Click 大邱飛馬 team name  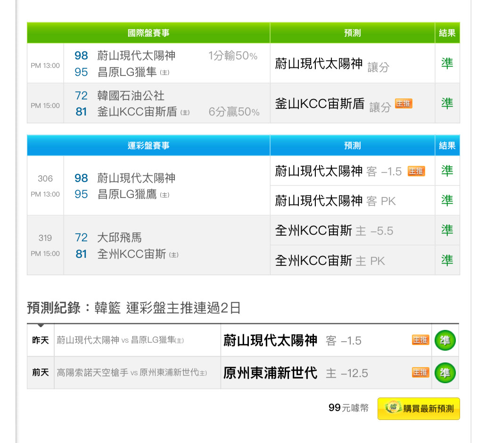pyautogui.click(x=120, y=238)
